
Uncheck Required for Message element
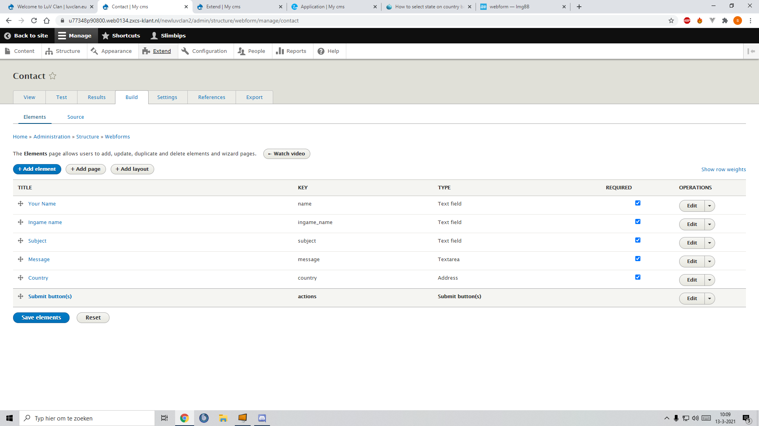pyautogui.click(x=638, y=259)
